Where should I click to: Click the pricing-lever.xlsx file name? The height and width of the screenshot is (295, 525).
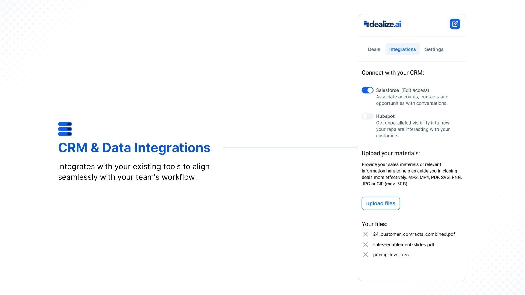[x=391, y=255]
